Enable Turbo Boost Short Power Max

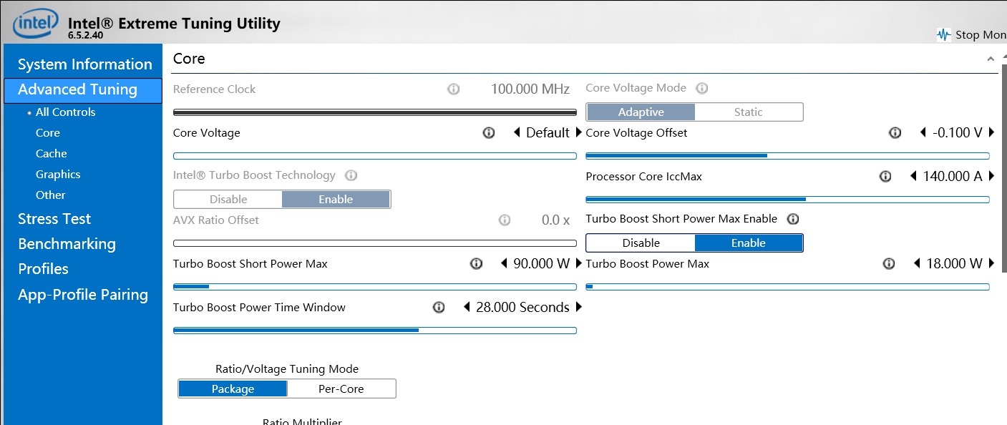(749, 243)
